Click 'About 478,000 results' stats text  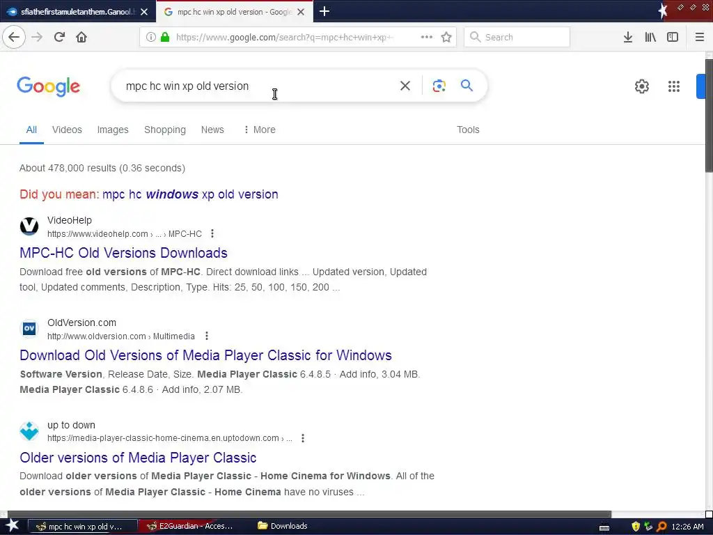coord(102,168)
